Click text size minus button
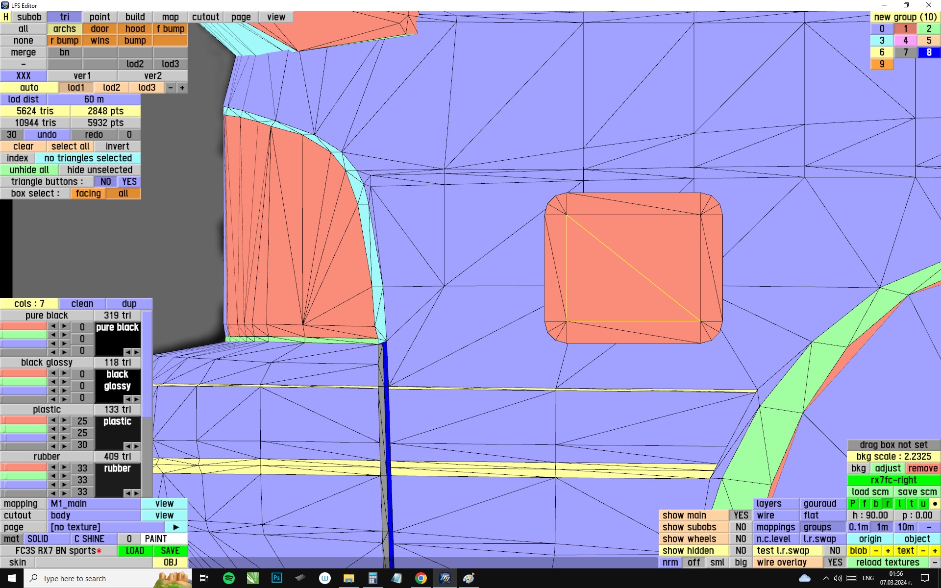Image resolution: width=941 pixels, height=588 pixels. [923, 550]
